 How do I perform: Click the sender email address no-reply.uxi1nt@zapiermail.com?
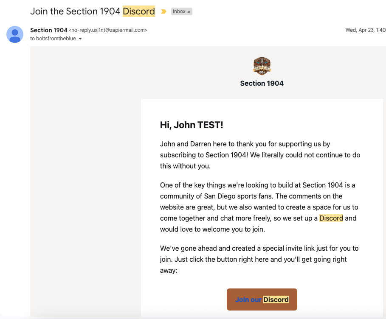[x=108, y=30]
